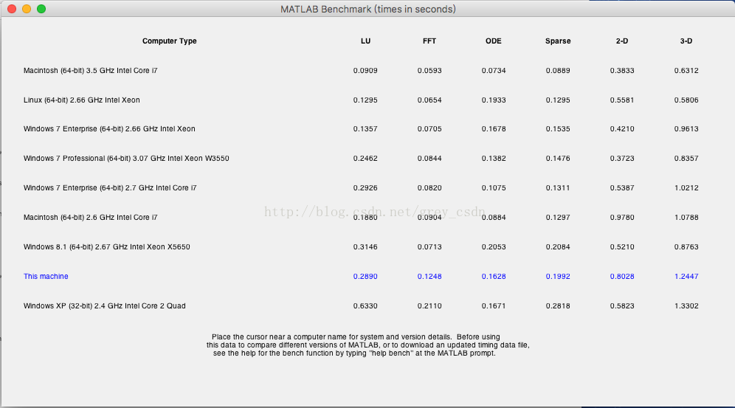735x408 pixels.
Task: Click 3-D value 1.0212
Action: pos(686,188)
